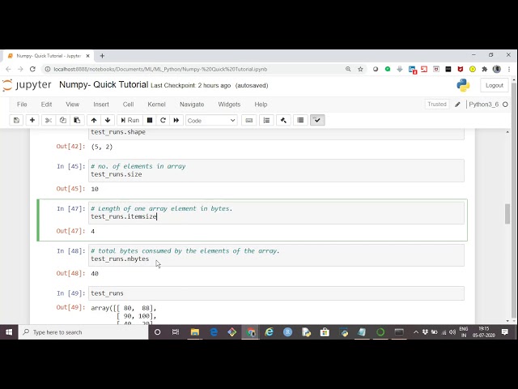Click the pencil edit mode icon
The image size is (518, 389).
tap(457, 105)
